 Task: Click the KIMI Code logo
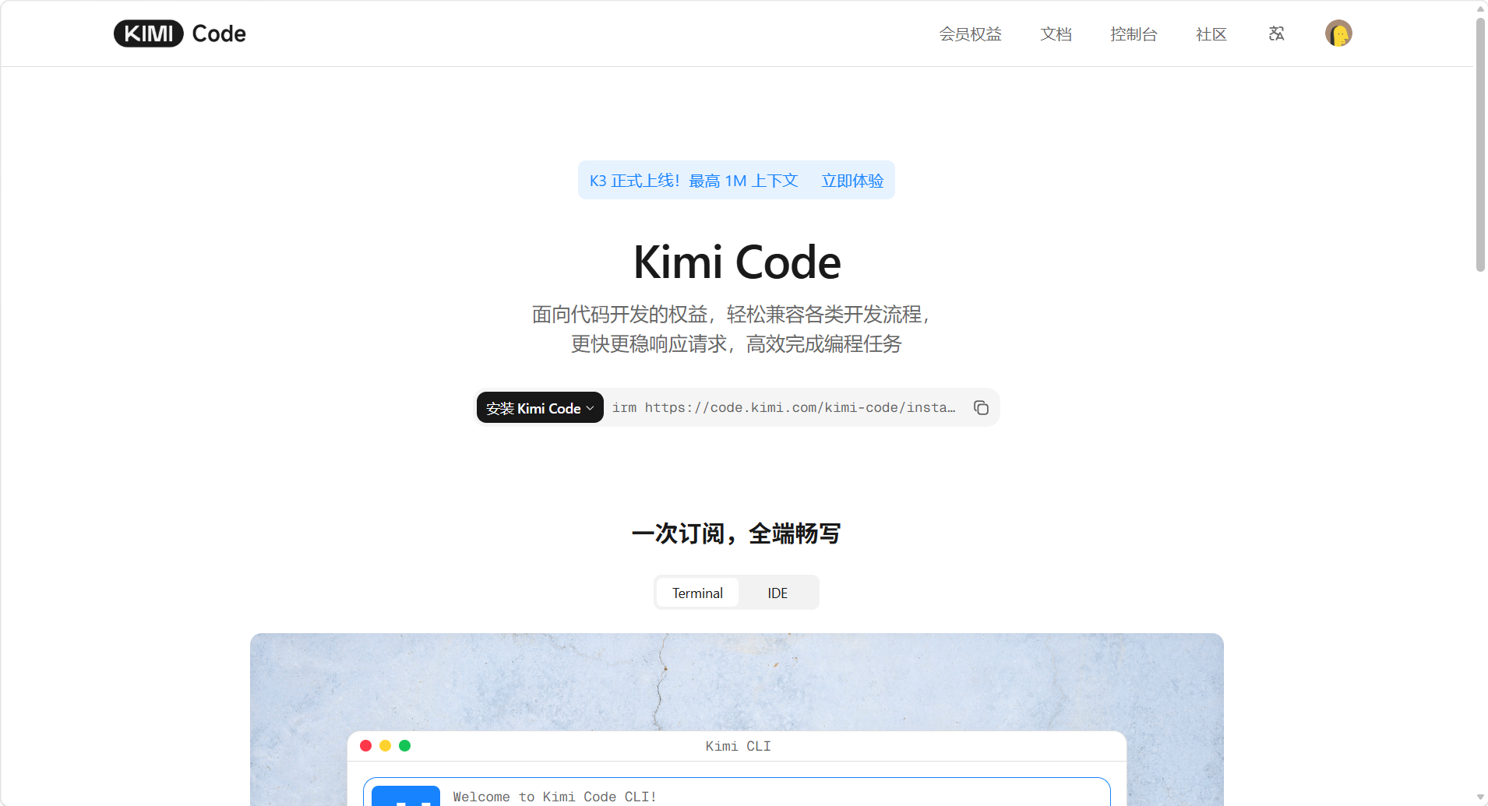pyautogui.click(x=180, y=33)
